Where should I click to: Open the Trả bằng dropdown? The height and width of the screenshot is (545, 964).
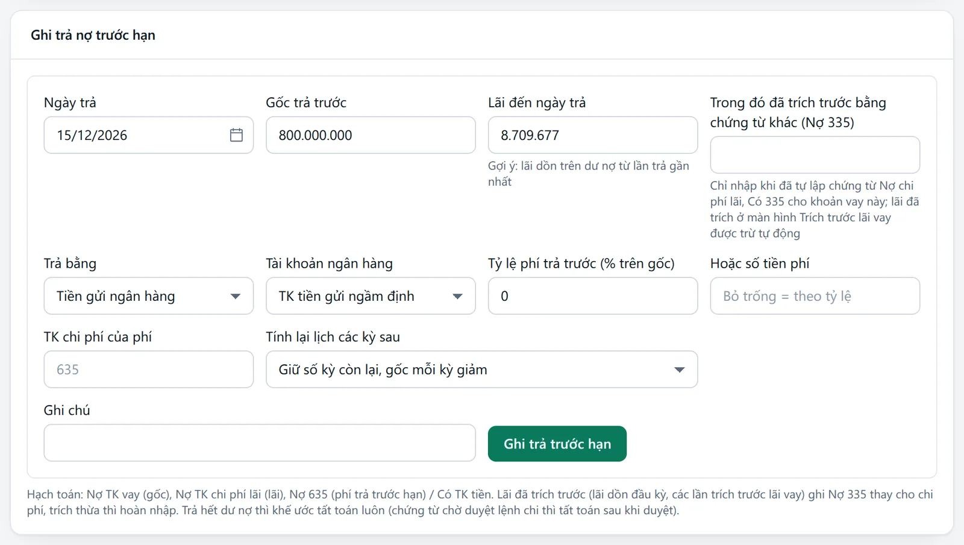point(148,296)
